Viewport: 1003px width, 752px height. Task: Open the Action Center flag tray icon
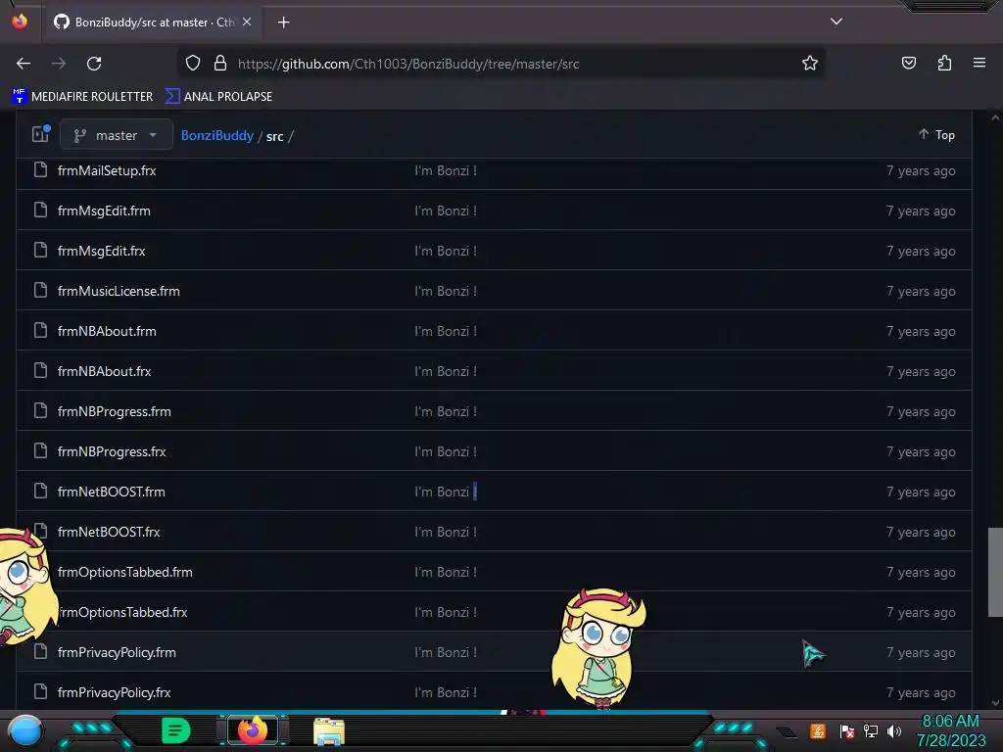(x=847, y=730)
